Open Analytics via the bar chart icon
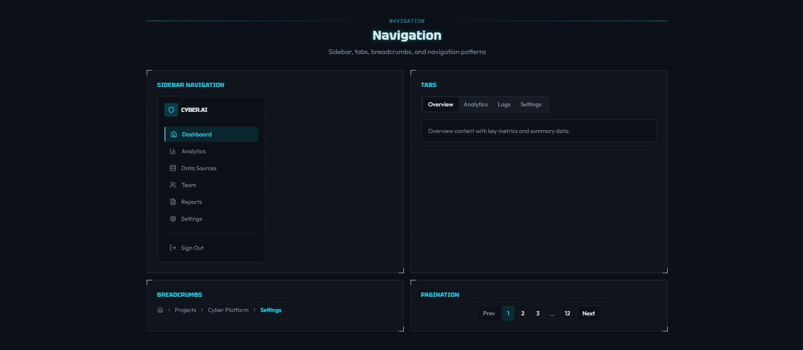This screenshot has width=803, height=350. coord(173,151)
